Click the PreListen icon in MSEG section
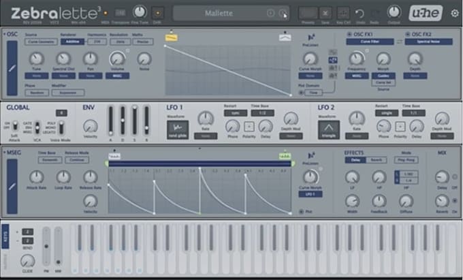 pos(311,156)
